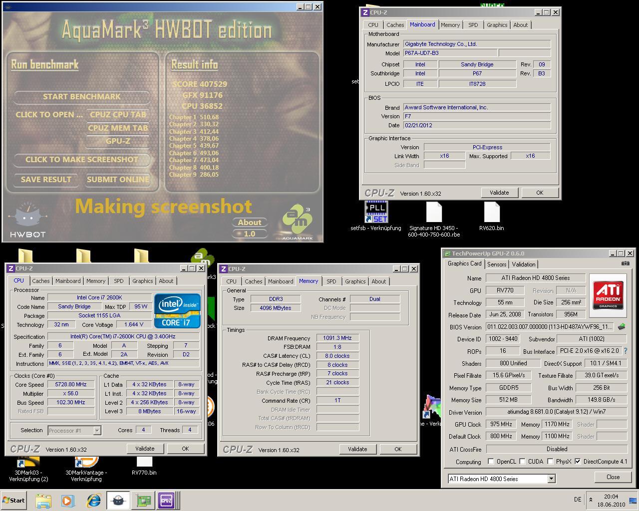
Task: Open Caches tab in CPU-Z CPU window
Action: click(x=41, y=281)
